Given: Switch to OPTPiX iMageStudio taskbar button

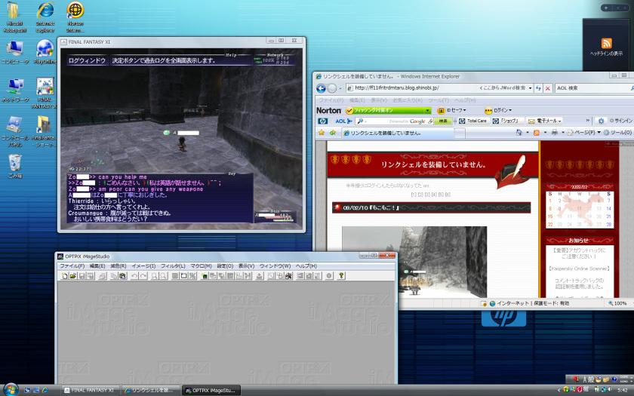Looking at the screenshot, I should [x=211, y=391].
